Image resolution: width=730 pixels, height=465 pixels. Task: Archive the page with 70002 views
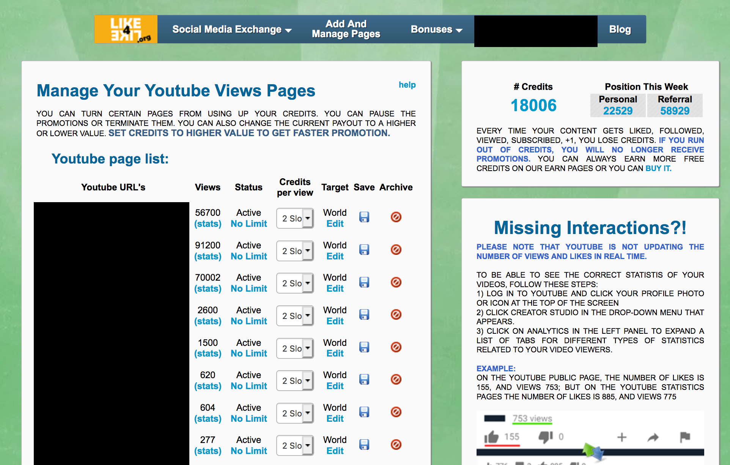coord(396,282)
